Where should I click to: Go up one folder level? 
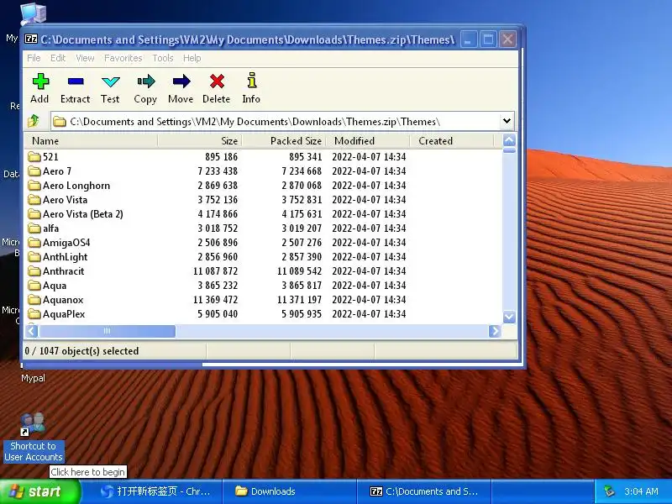34,121
